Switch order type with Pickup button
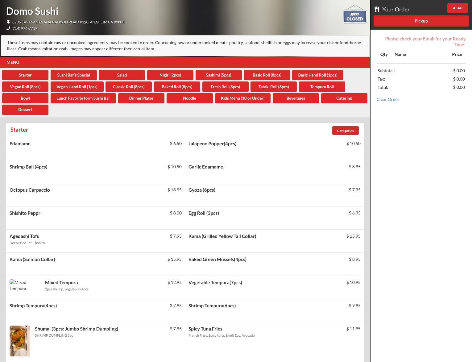Image resolution: width=472 pixels, height=362 pixels. [421, 21]
